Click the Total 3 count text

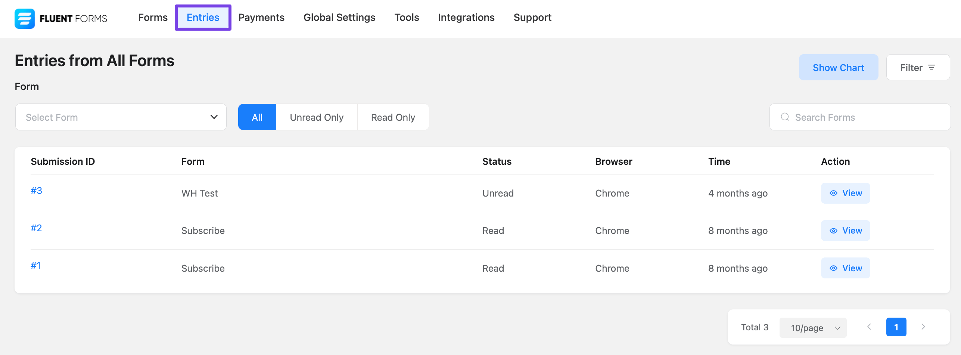click(755, 327)
